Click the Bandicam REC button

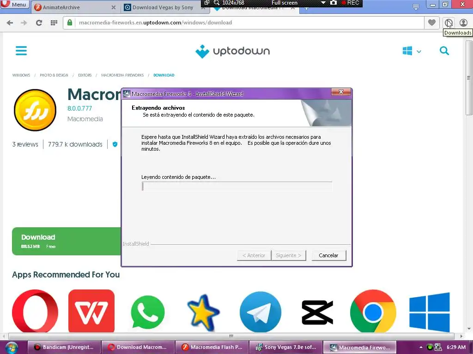[x=350, y=3]
